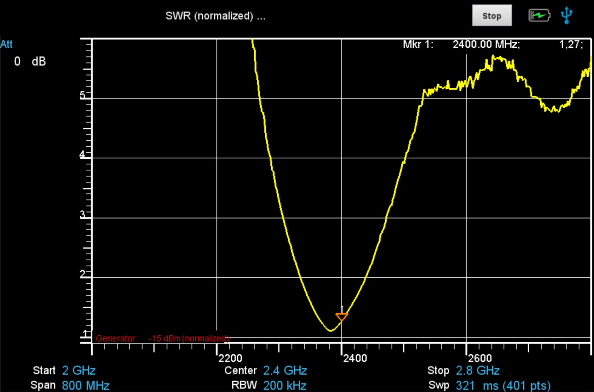Viewport: 594px width, 392px height.
Task: Click the Mkr 1 marker label
Action: point(417,44)
